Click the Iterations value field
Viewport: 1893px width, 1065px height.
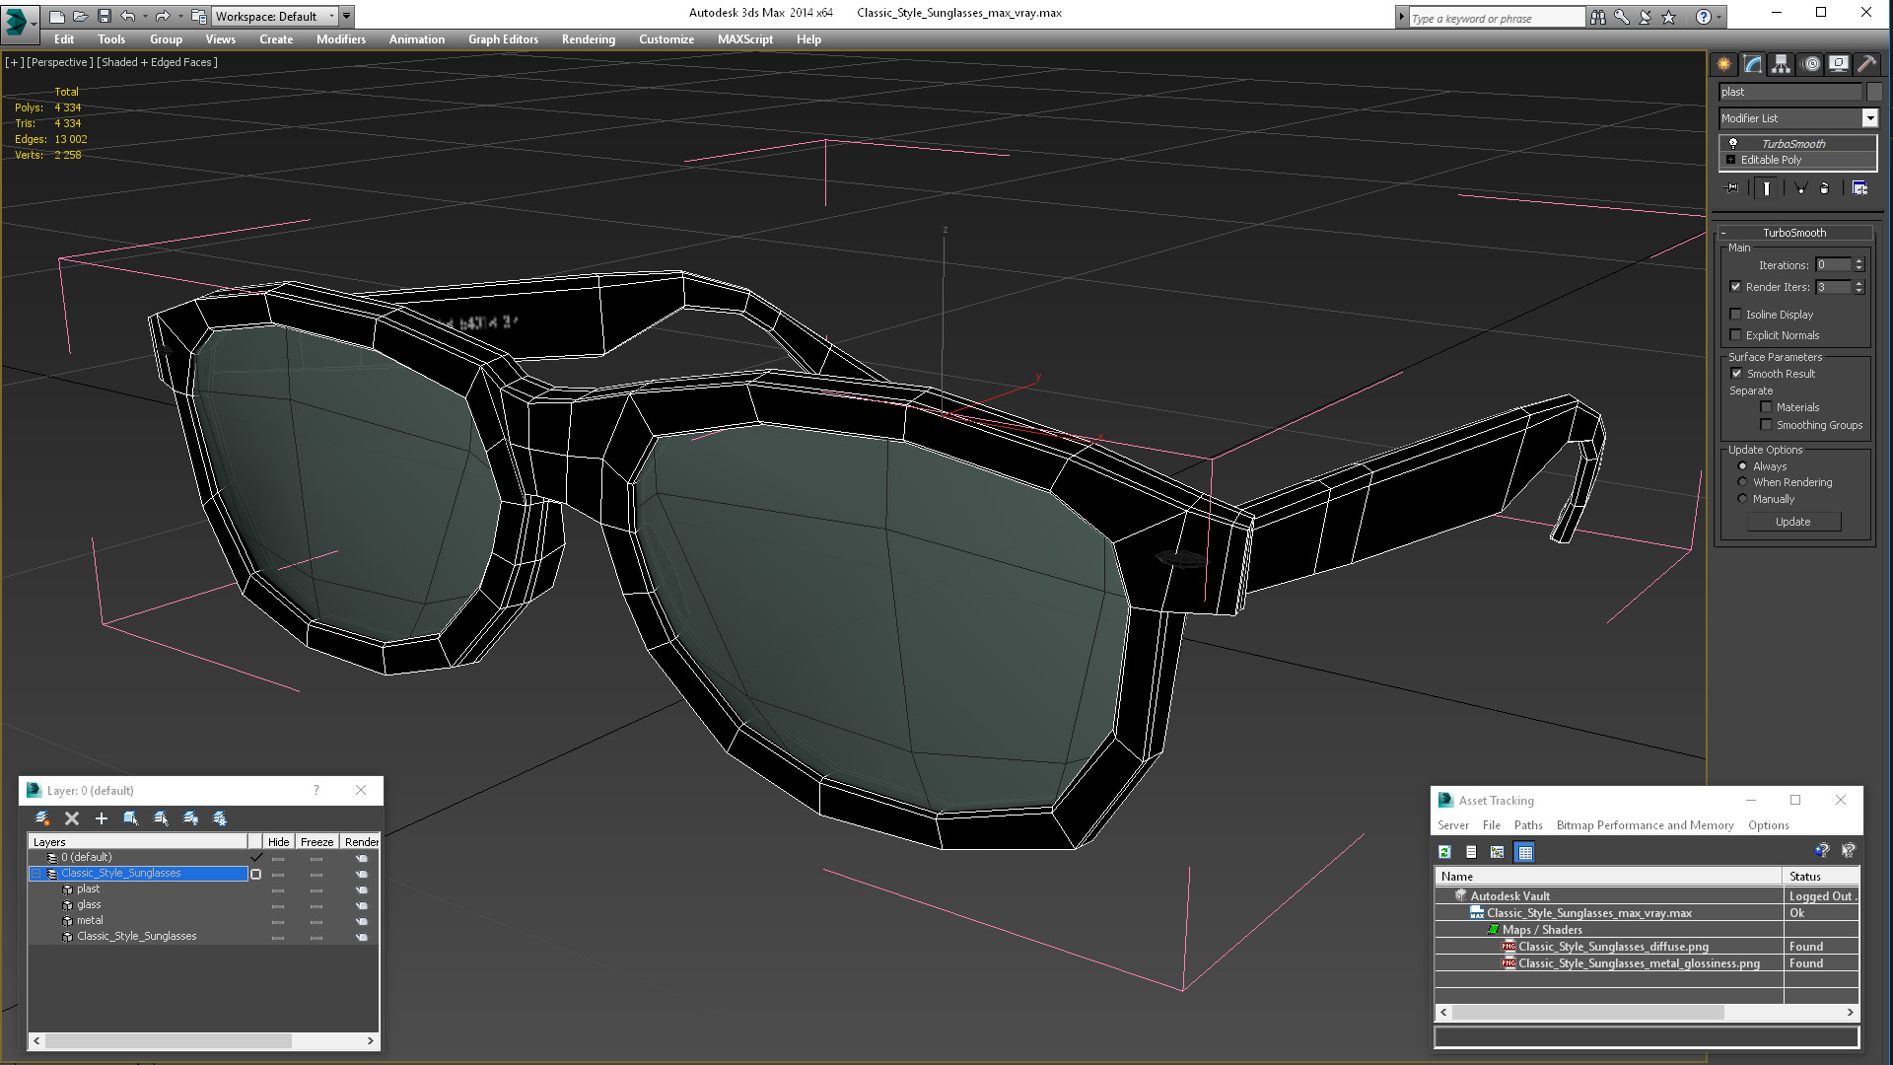tap(1832, 265)
